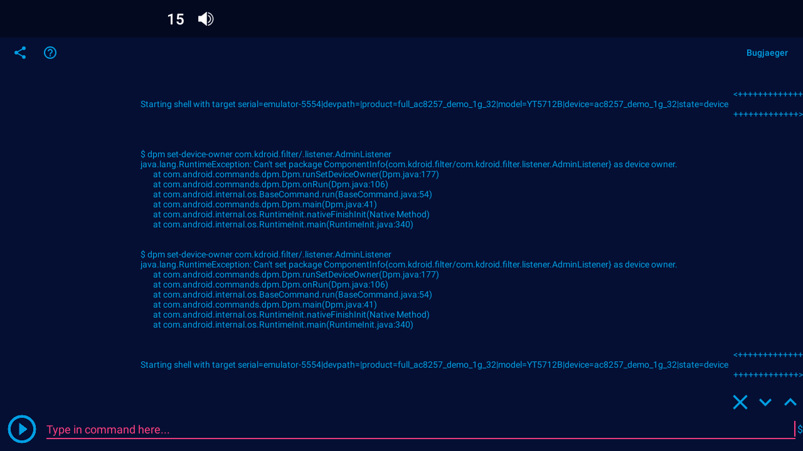Click inside the 'Type in command here' field
The height and width of the screenshot is (451, 803).
(251, 430)
